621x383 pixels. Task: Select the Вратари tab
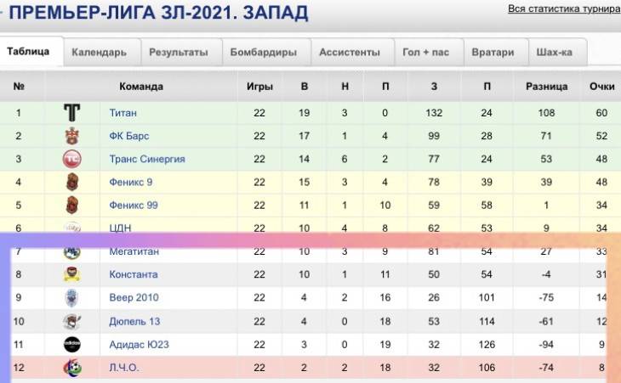(x=493, y=52)
